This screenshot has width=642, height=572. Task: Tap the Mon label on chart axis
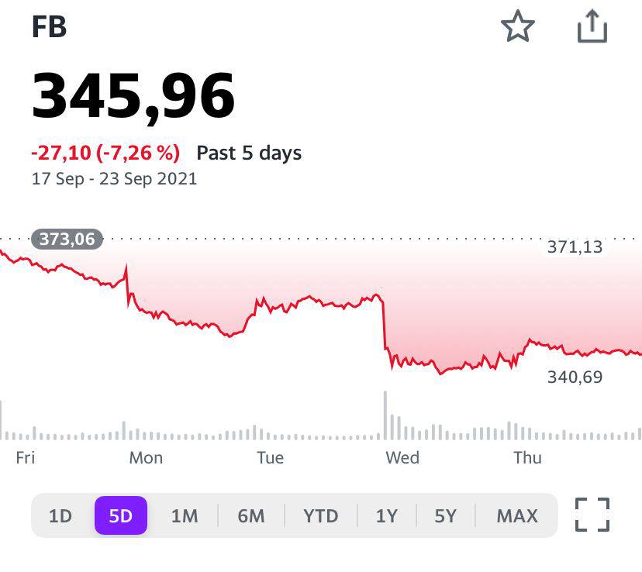point(146,457)
